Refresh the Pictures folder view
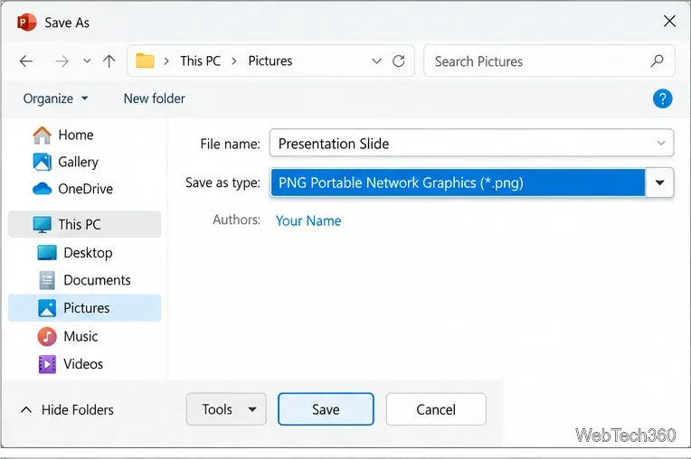Viewport: 691px width, 459px height. click(x=399, y=61)
